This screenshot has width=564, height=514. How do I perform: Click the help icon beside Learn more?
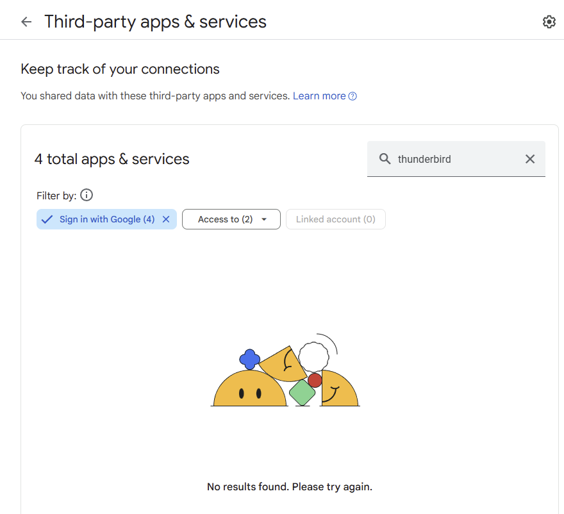click(352, 96)
